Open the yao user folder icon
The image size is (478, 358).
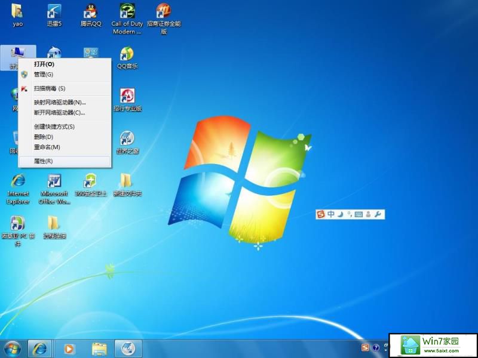(18, 14)
